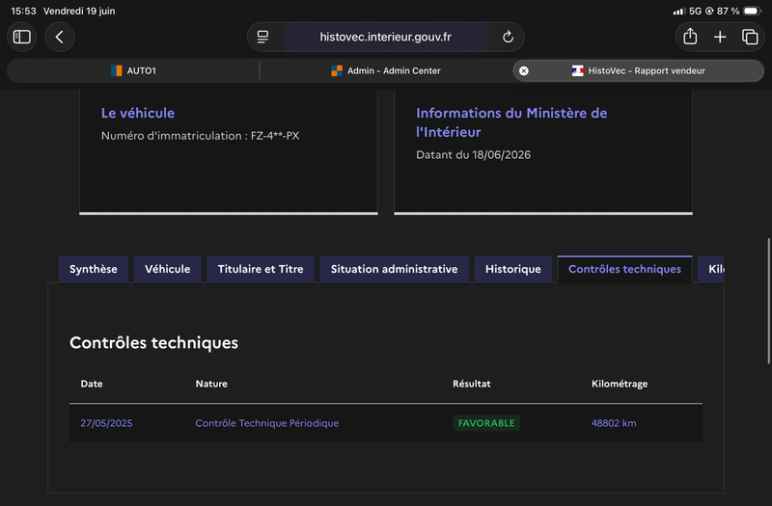
Task: Click Informations du Ministère de l'Intérieur heading
Action: [x=511, y=122]
